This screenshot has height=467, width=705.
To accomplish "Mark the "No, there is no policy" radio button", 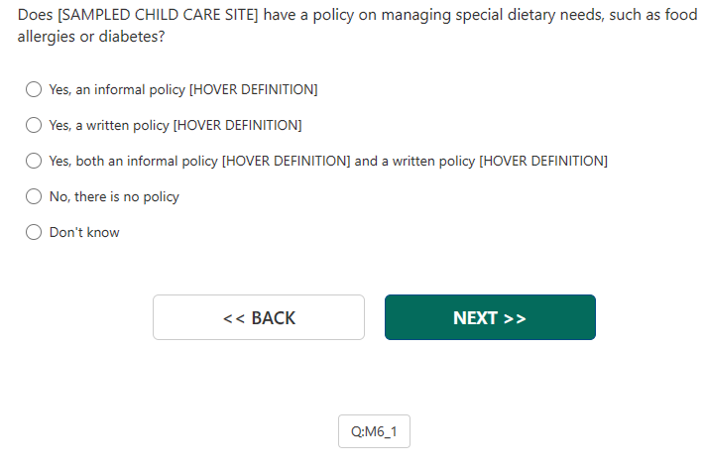I will click(x=34, y=196).
